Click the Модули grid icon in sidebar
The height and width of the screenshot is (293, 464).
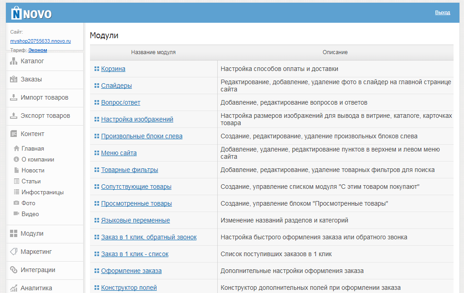tap(14, 233)
